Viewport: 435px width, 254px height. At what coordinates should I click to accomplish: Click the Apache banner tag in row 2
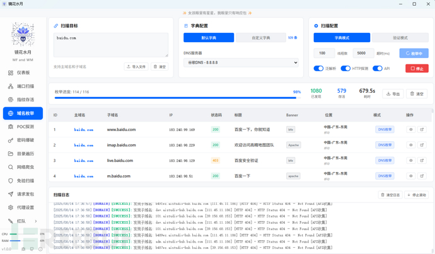294,145
